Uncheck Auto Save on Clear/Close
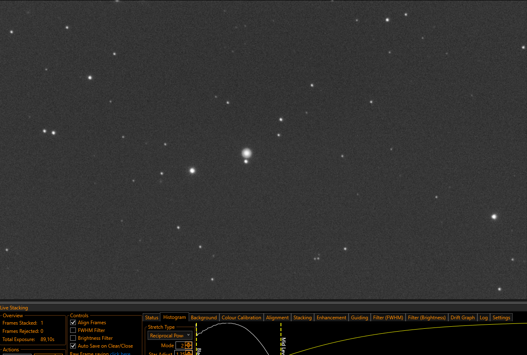527x355 pixels. [73, 346]
